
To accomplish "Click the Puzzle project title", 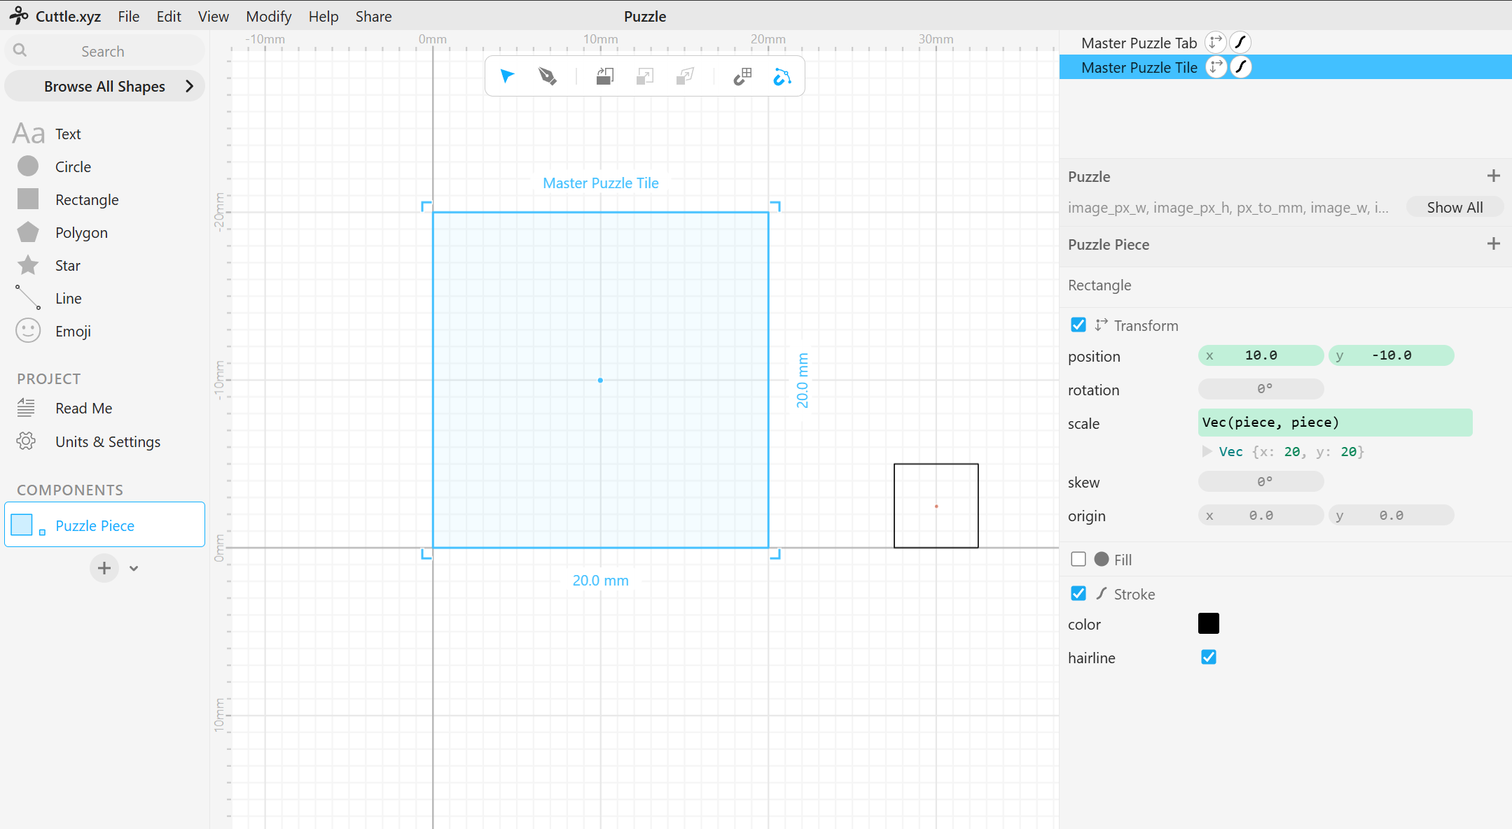I will pyautogui.click(x=644, y=16).
